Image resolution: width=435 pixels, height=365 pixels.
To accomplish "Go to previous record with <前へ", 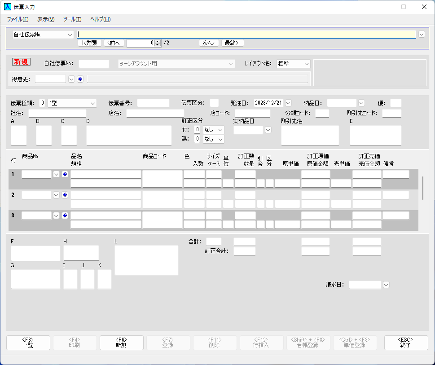I will click(114, 43).
